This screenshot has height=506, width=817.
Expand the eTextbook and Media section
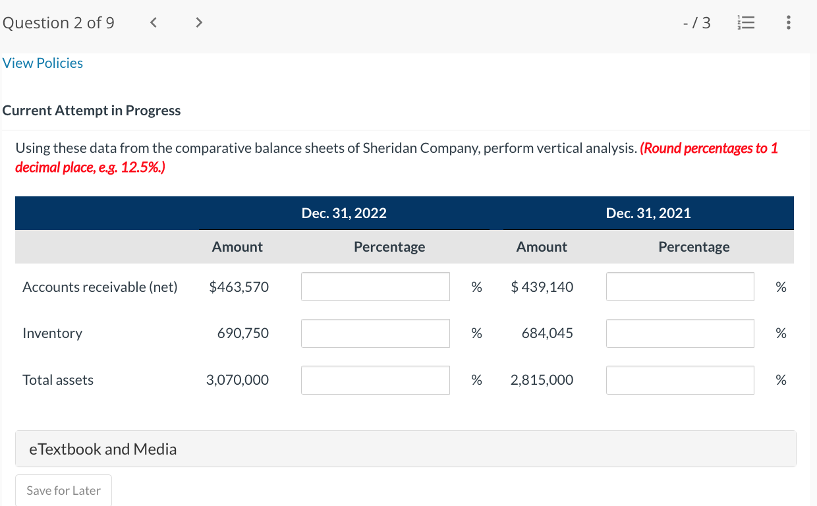click(x=103, y=449)
